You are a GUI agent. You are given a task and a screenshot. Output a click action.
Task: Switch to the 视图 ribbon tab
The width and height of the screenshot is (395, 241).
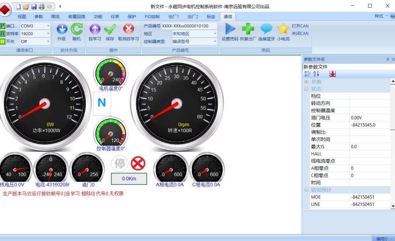(22, 17)
